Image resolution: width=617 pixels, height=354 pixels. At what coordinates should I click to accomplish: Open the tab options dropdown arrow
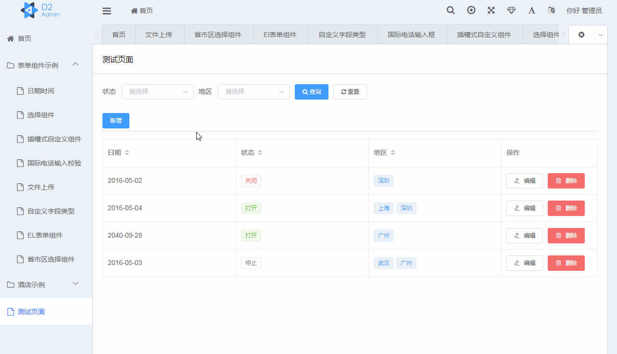601,35
